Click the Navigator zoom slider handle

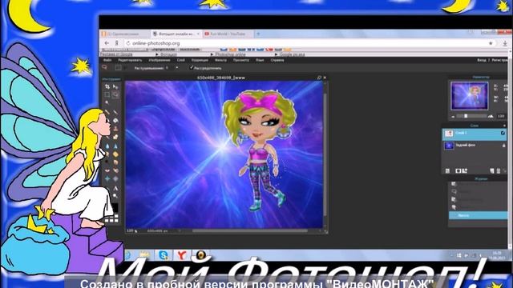(x=466, y=116)
